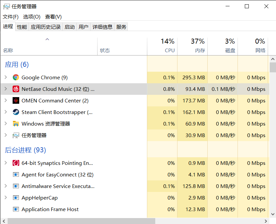The width and height of the screenshot is (276, 224).
Task: Expand the OMEN Command Center entry
Action: click(x=5, y=101)
